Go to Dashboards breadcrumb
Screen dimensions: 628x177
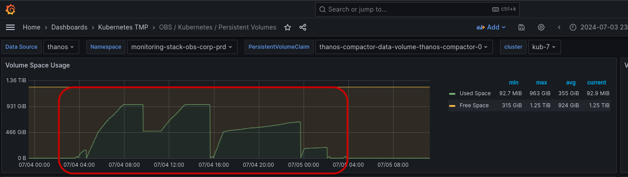pyautogui.click(x=69, y=27)
